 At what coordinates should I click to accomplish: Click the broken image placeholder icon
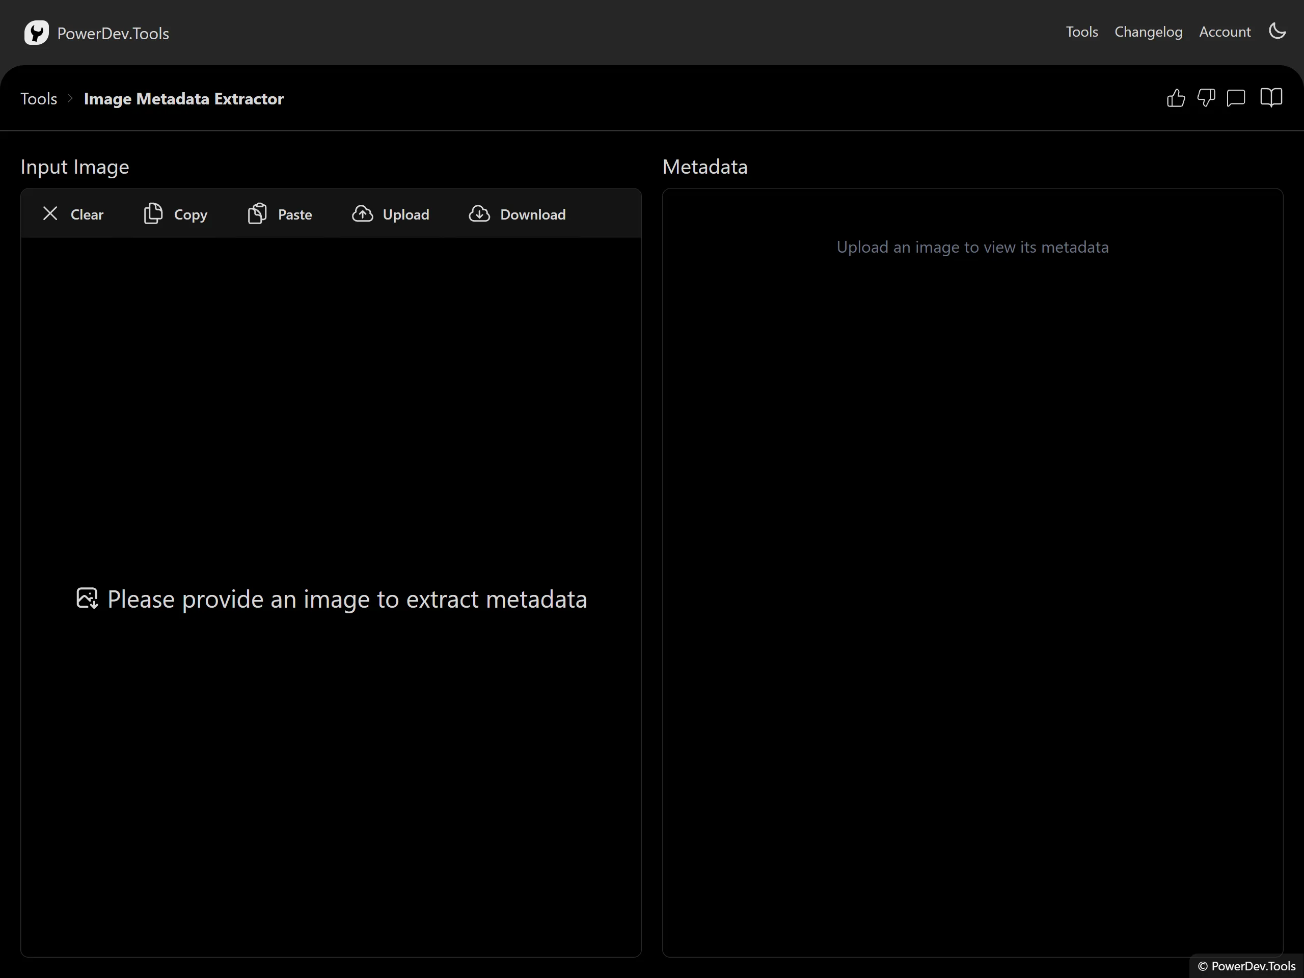87,599
